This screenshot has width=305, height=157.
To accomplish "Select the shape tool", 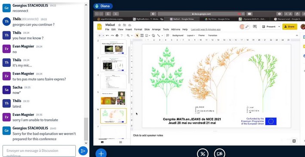I will 154,36.
